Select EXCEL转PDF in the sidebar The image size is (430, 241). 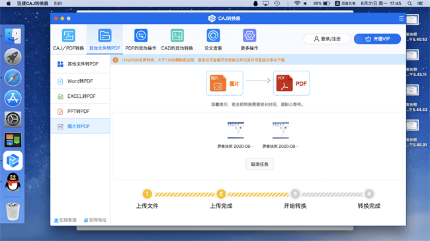pyautogui.click(x=80, y=96)
